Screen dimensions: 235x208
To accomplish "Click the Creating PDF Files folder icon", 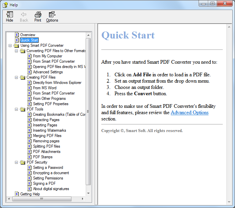I will click(x=23, y=77).
